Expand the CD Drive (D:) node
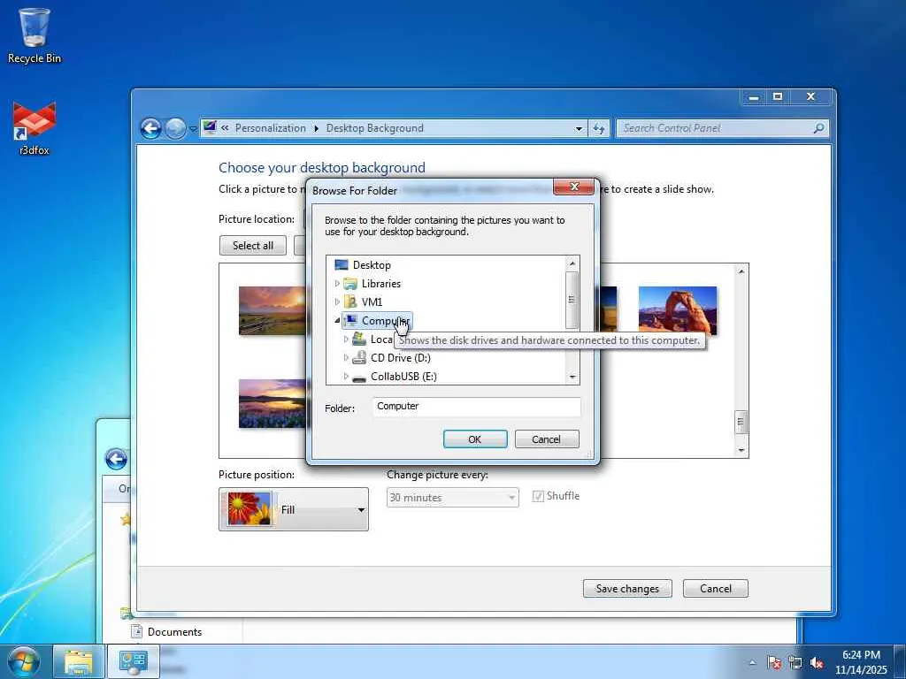This screenshot has width=906, height=679. pos(346,357)
